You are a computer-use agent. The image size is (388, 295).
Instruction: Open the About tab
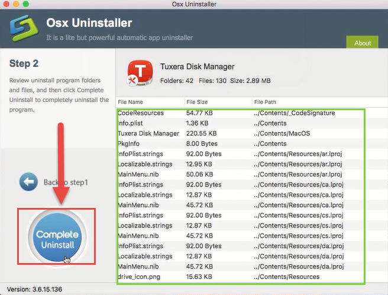[362, 43]
